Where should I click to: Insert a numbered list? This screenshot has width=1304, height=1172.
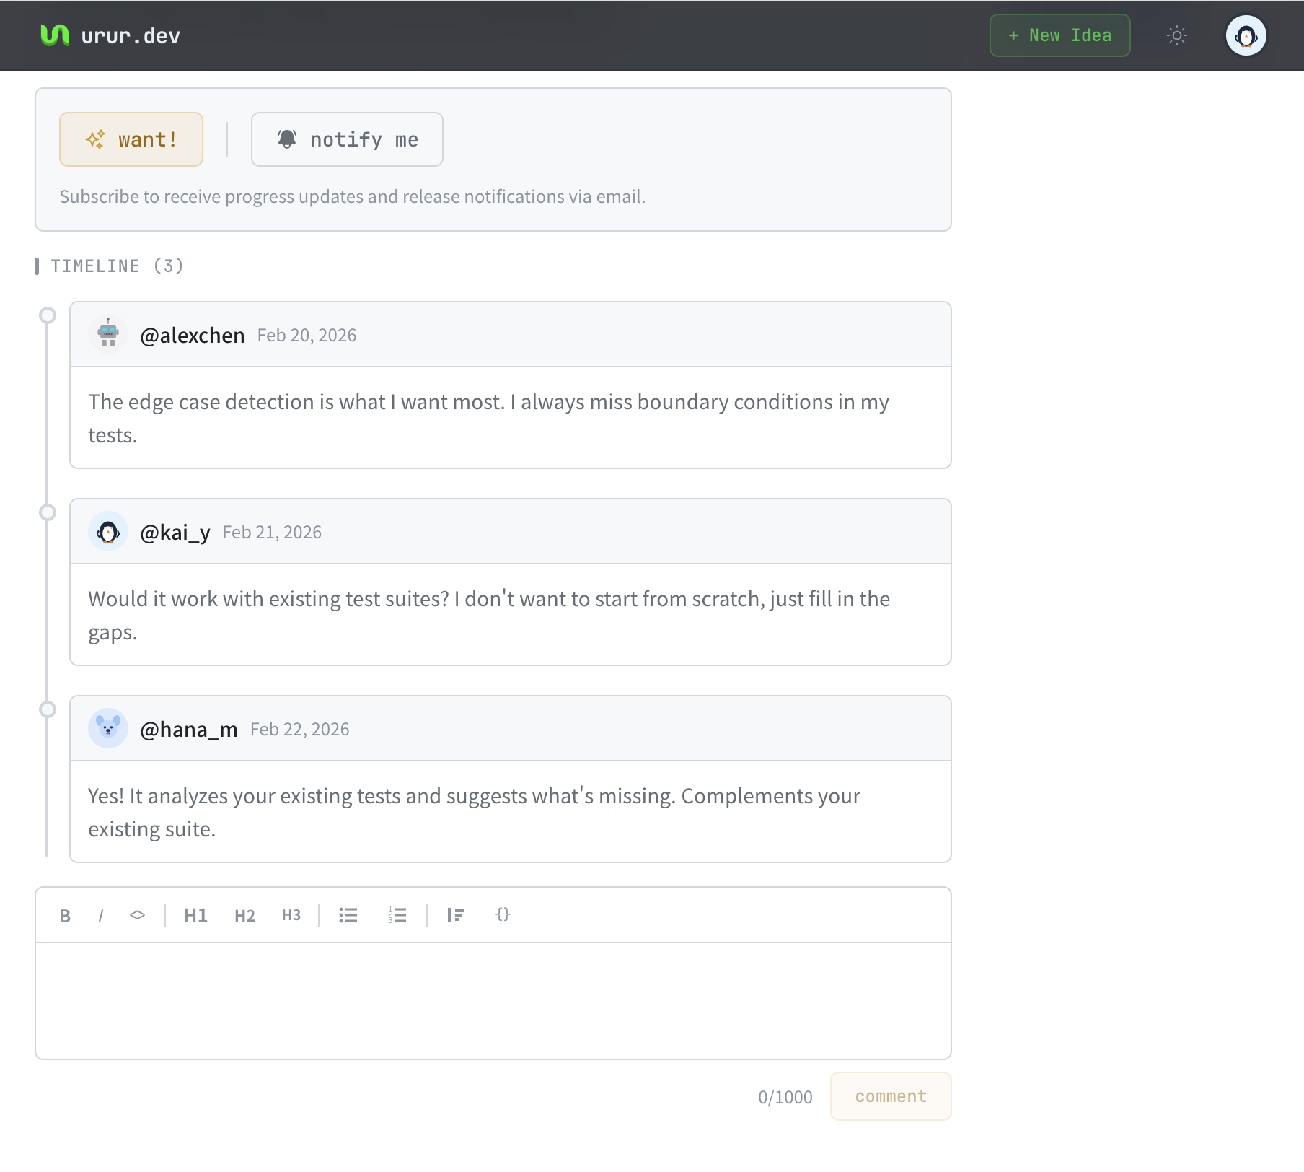tap(397, 915)
